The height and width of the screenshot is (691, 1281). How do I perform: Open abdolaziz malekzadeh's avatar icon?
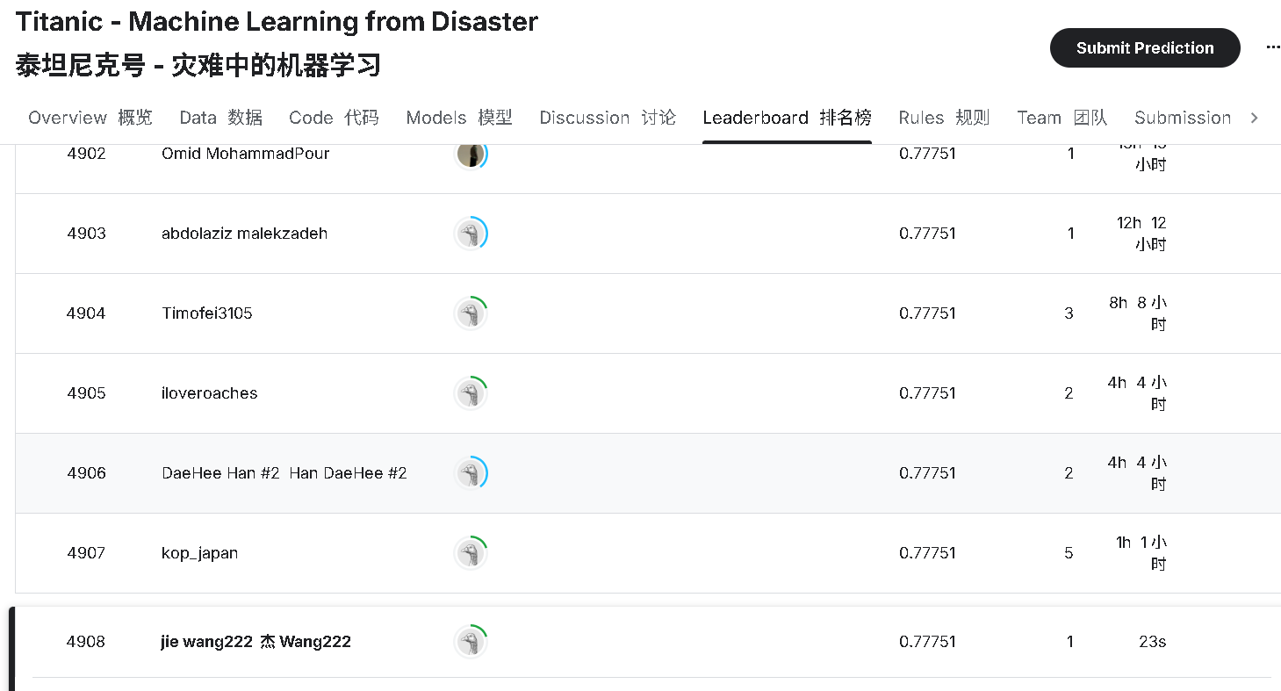pyautogui.click(x=471, y=234)
